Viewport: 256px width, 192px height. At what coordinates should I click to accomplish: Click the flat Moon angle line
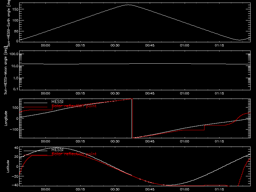click(x=135, y=64)
